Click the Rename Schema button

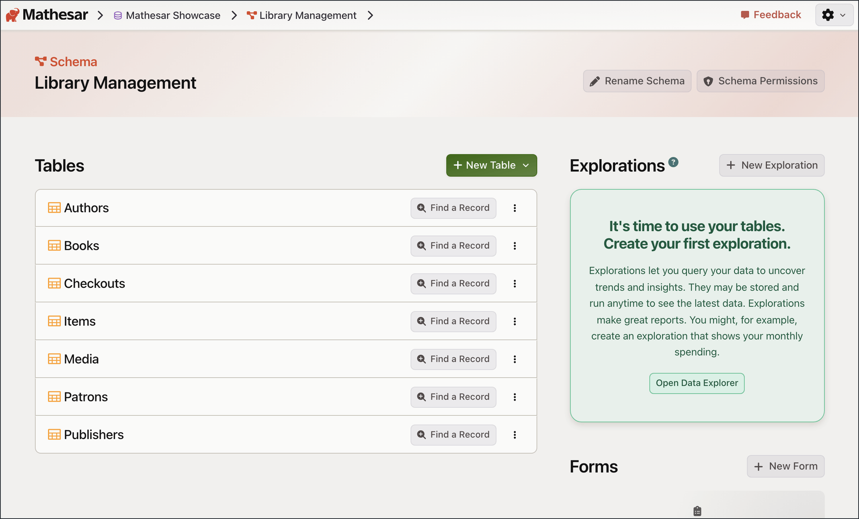point(637,81)
